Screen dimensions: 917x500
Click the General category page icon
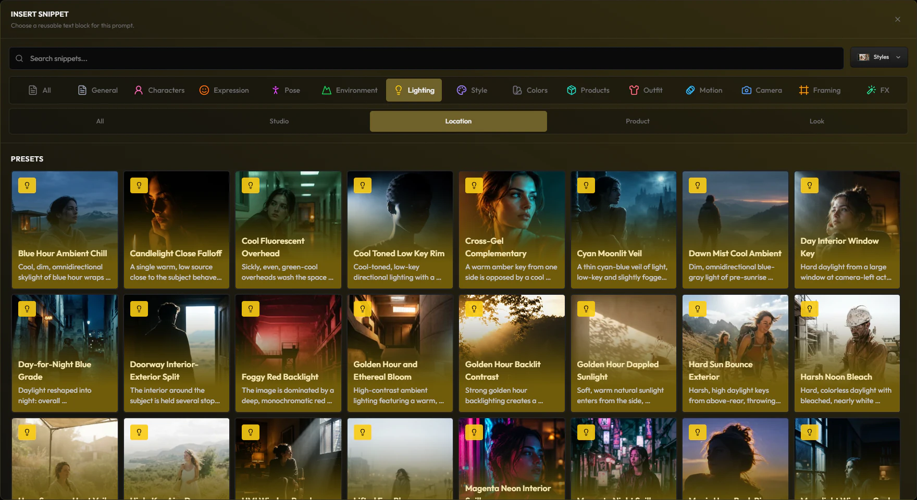(x=82, y=90)
